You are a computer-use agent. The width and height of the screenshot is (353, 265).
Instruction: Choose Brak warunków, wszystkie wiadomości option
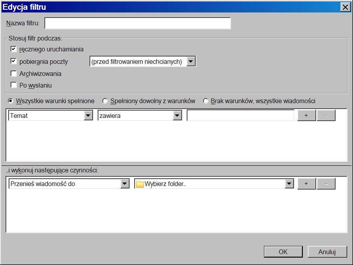[206, 101]
